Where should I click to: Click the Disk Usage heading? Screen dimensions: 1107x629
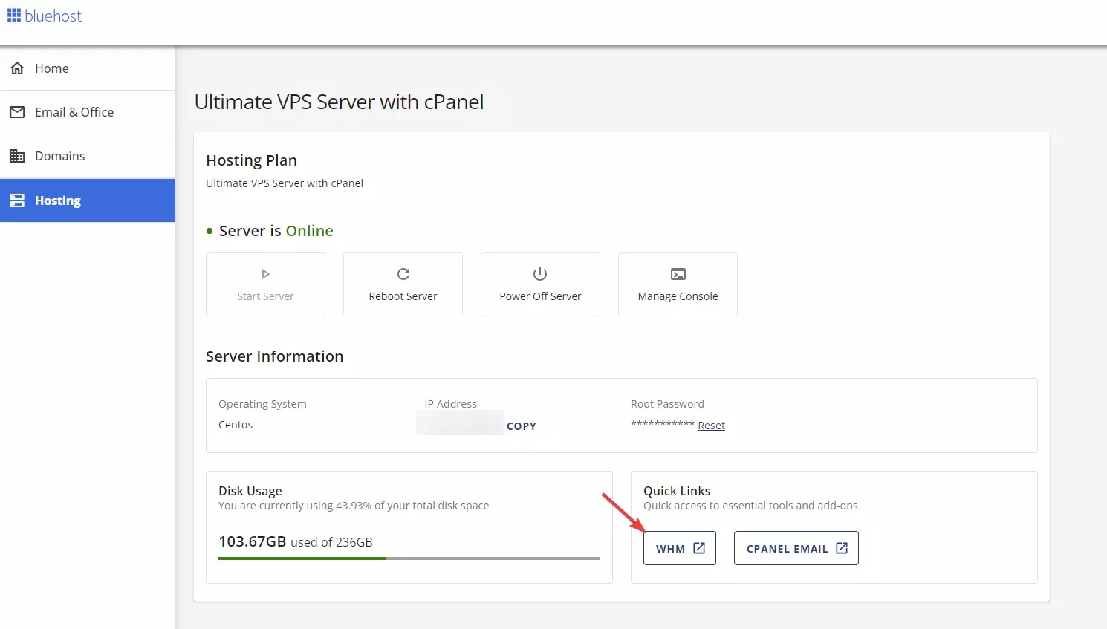[250, 491]
